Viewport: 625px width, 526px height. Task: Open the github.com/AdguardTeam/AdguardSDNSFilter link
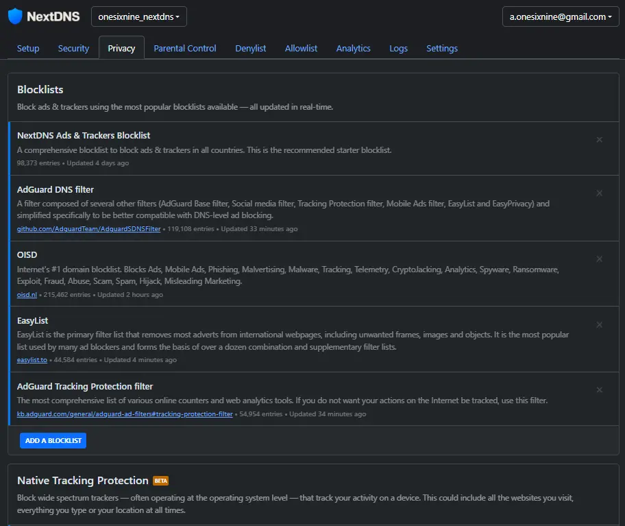coord(88,229)
